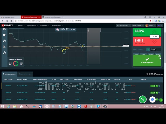The height and width of the screenshot is (124, 166).
Task: Click the Windows Start button
Action: point(3,106)
